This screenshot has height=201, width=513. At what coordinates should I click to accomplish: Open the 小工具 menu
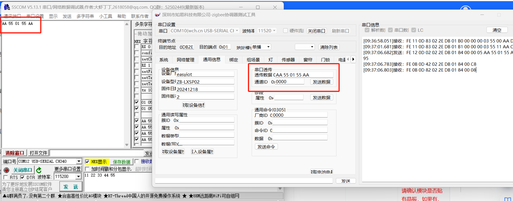[105, 16]
